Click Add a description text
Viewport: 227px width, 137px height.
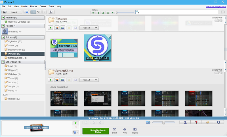click(59, 87)
